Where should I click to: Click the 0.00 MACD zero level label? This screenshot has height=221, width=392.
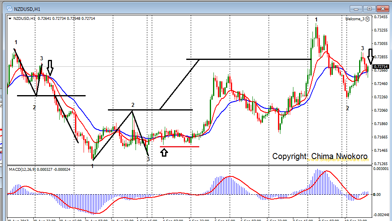377,195
